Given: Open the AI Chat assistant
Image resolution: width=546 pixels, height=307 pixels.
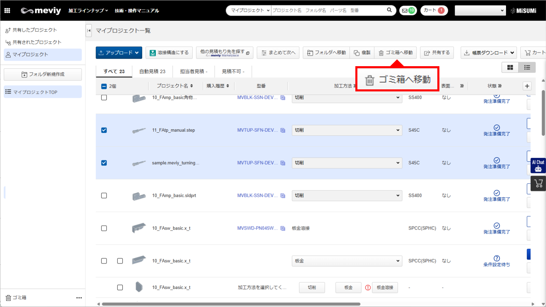Looking at the screenshot, I should coord(538,165).
